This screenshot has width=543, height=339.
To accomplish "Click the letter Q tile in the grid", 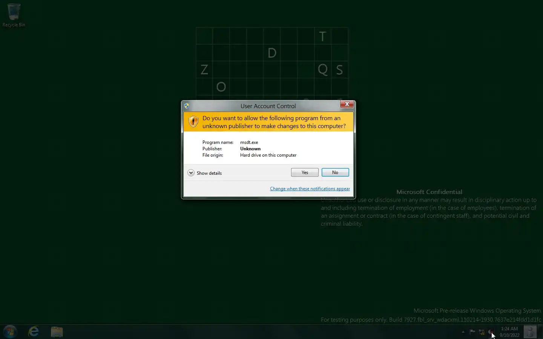I will (x=323, y=70).
